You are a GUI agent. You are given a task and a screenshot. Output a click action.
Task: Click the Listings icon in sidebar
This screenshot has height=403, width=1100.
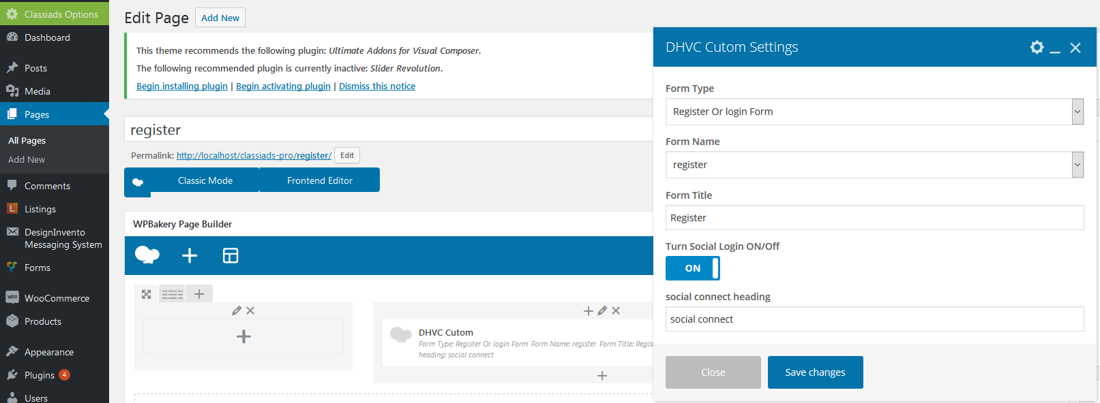[x=12, y=208]
